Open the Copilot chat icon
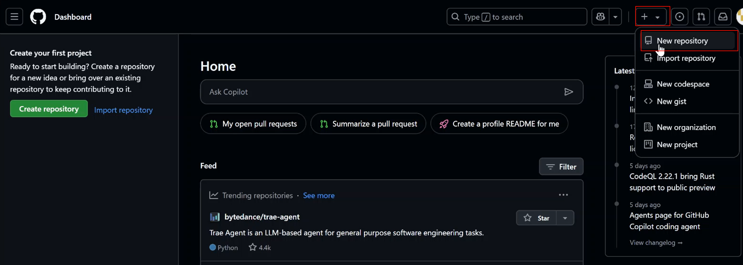Screen dimensions: 743x265 pos(600,17)
